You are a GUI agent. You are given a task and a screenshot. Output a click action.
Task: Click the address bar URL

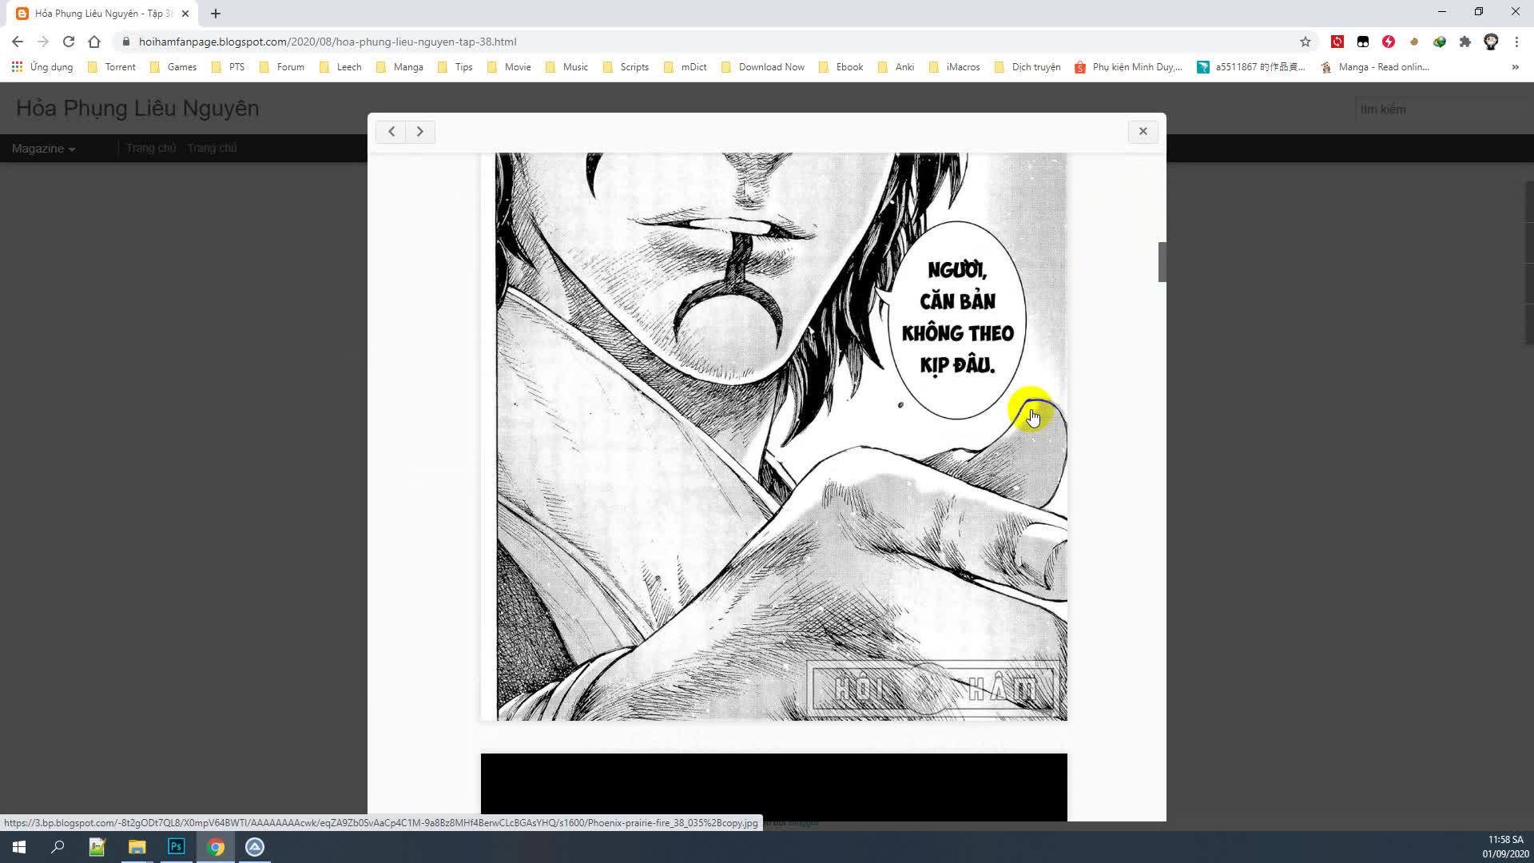coord(328,42)
